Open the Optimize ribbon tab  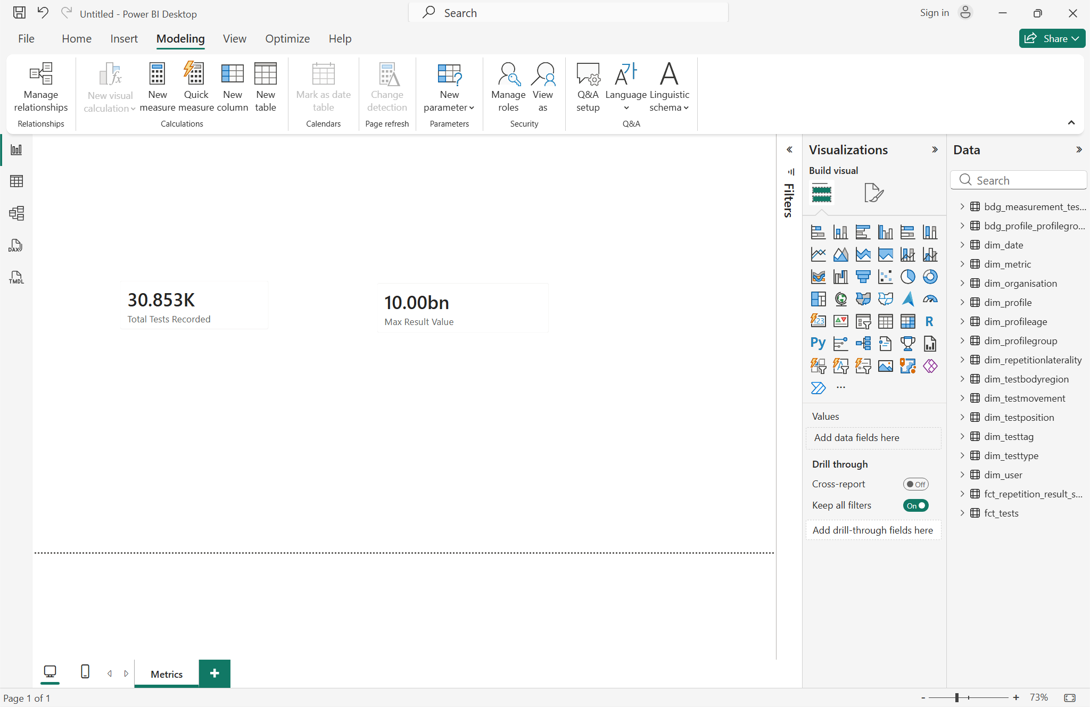(287, 39)
